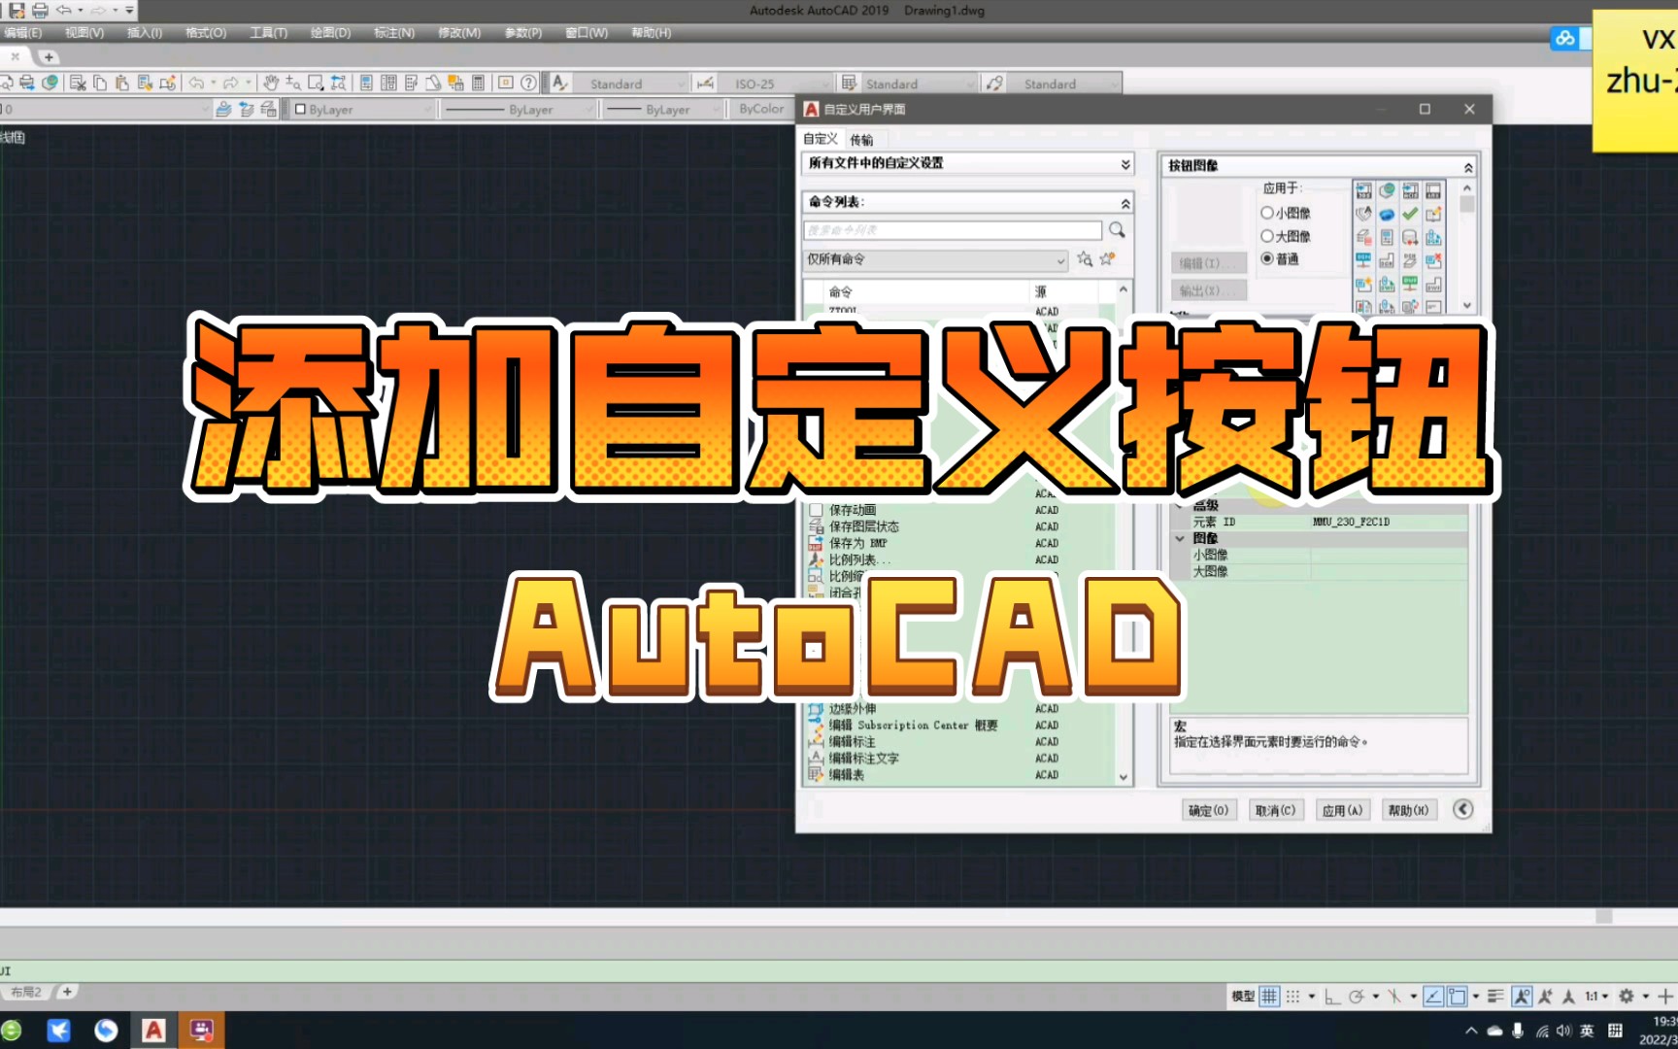Open the 工具(T) menu
This screenshot has width=1678, height=1049.
(268, 32)
